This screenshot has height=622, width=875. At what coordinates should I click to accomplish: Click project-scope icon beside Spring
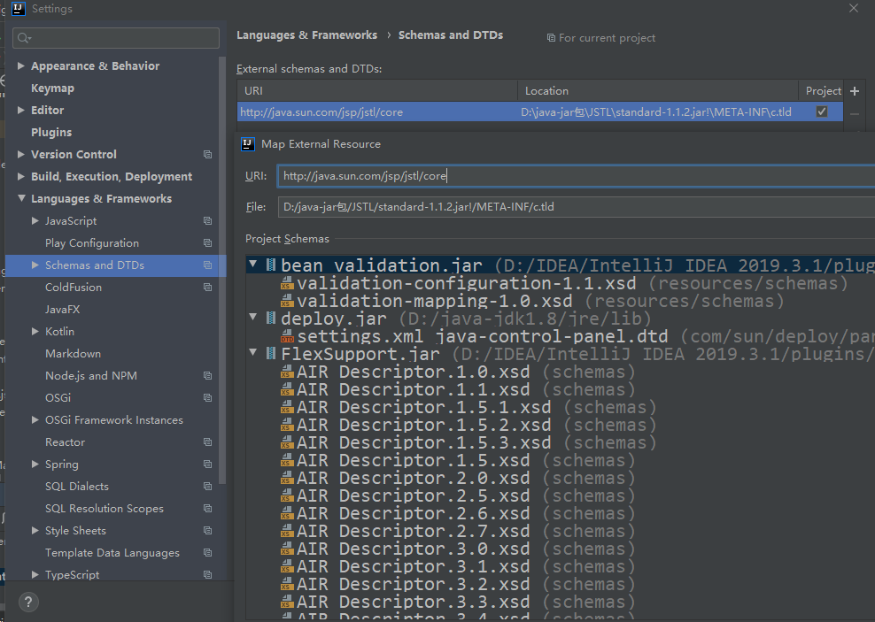click(x=207, y=465)
